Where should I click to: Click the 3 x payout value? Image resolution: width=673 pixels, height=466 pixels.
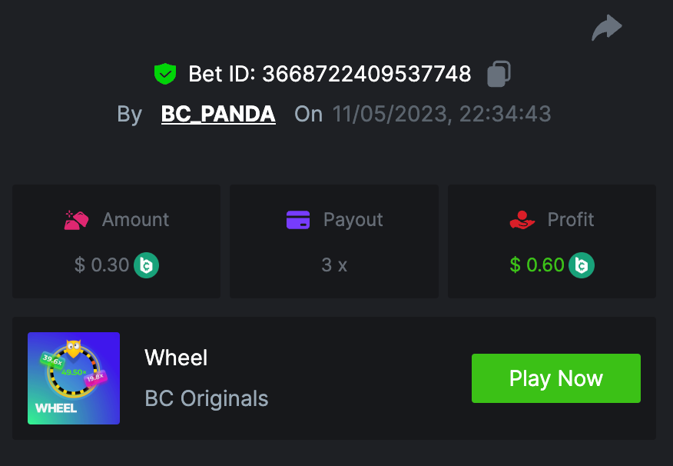(x=334, y=265)
